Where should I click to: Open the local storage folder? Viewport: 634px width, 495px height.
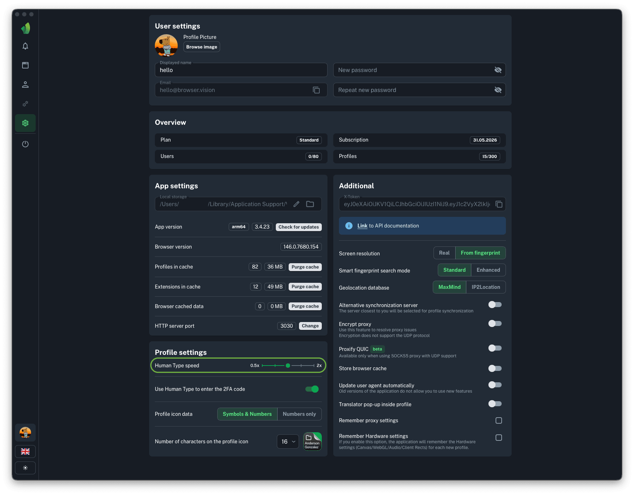[x=310, y=204]
